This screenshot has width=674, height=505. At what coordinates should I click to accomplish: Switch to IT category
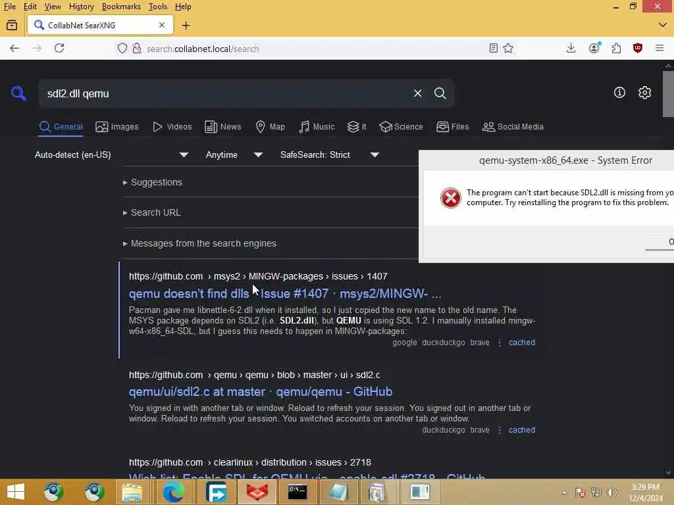point(356,127)
